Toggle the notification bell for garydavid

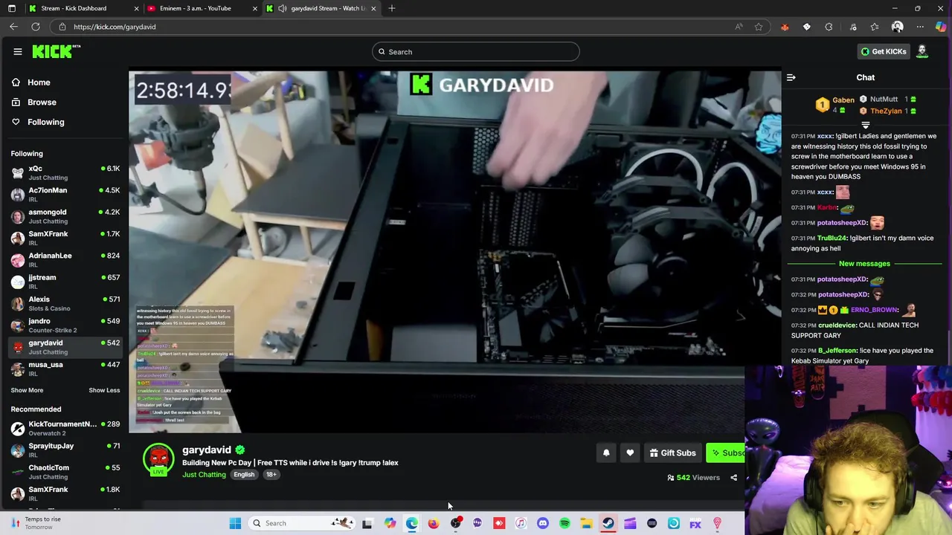(x=606, y=453)
